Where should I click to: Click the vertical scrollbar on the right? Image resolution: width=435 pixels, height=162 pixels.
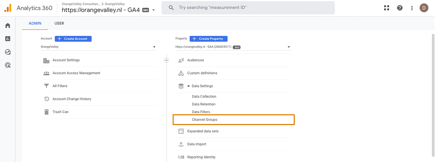click(x=433, y=98)
